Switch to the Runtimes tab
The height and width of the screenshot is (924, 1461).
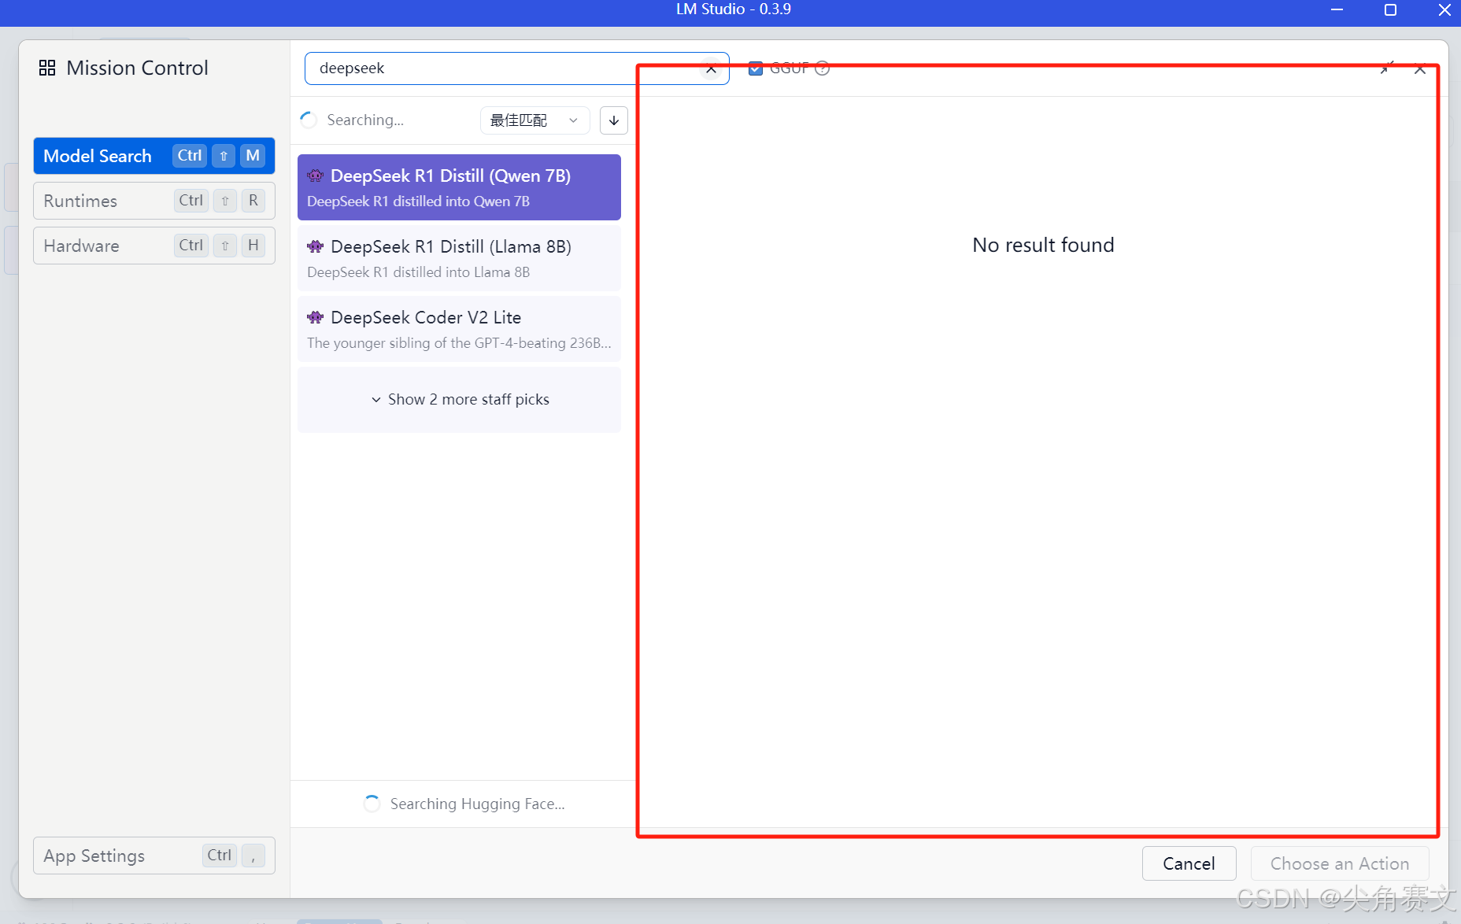(x=154, y=201)
